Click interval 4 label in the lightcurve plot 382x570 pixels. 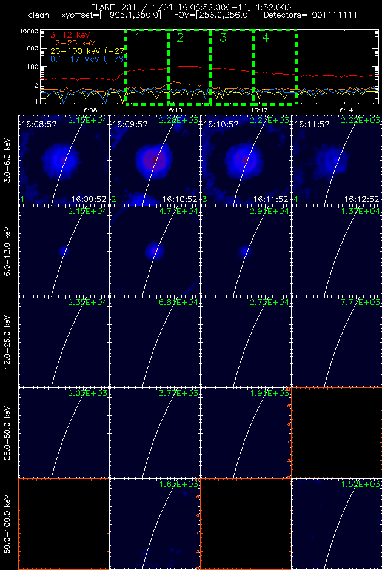(x=266, y=38)
